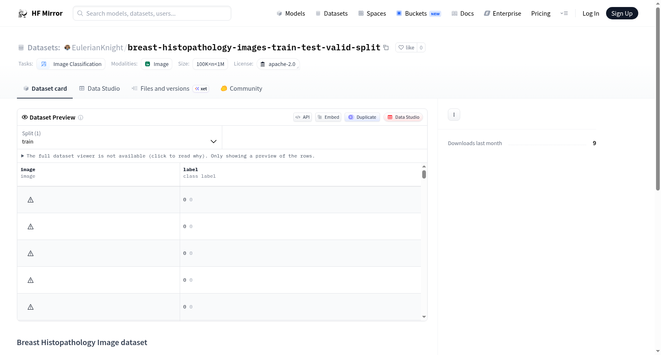
Task: Click the preview table scroll-up arrow
Action: (x=424, y=166)
